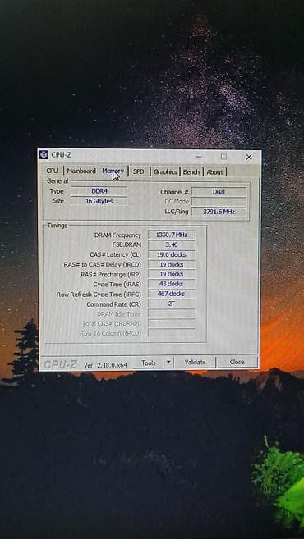
Task: Close CPU-Z with the X button
Action: tap(249, 157)
